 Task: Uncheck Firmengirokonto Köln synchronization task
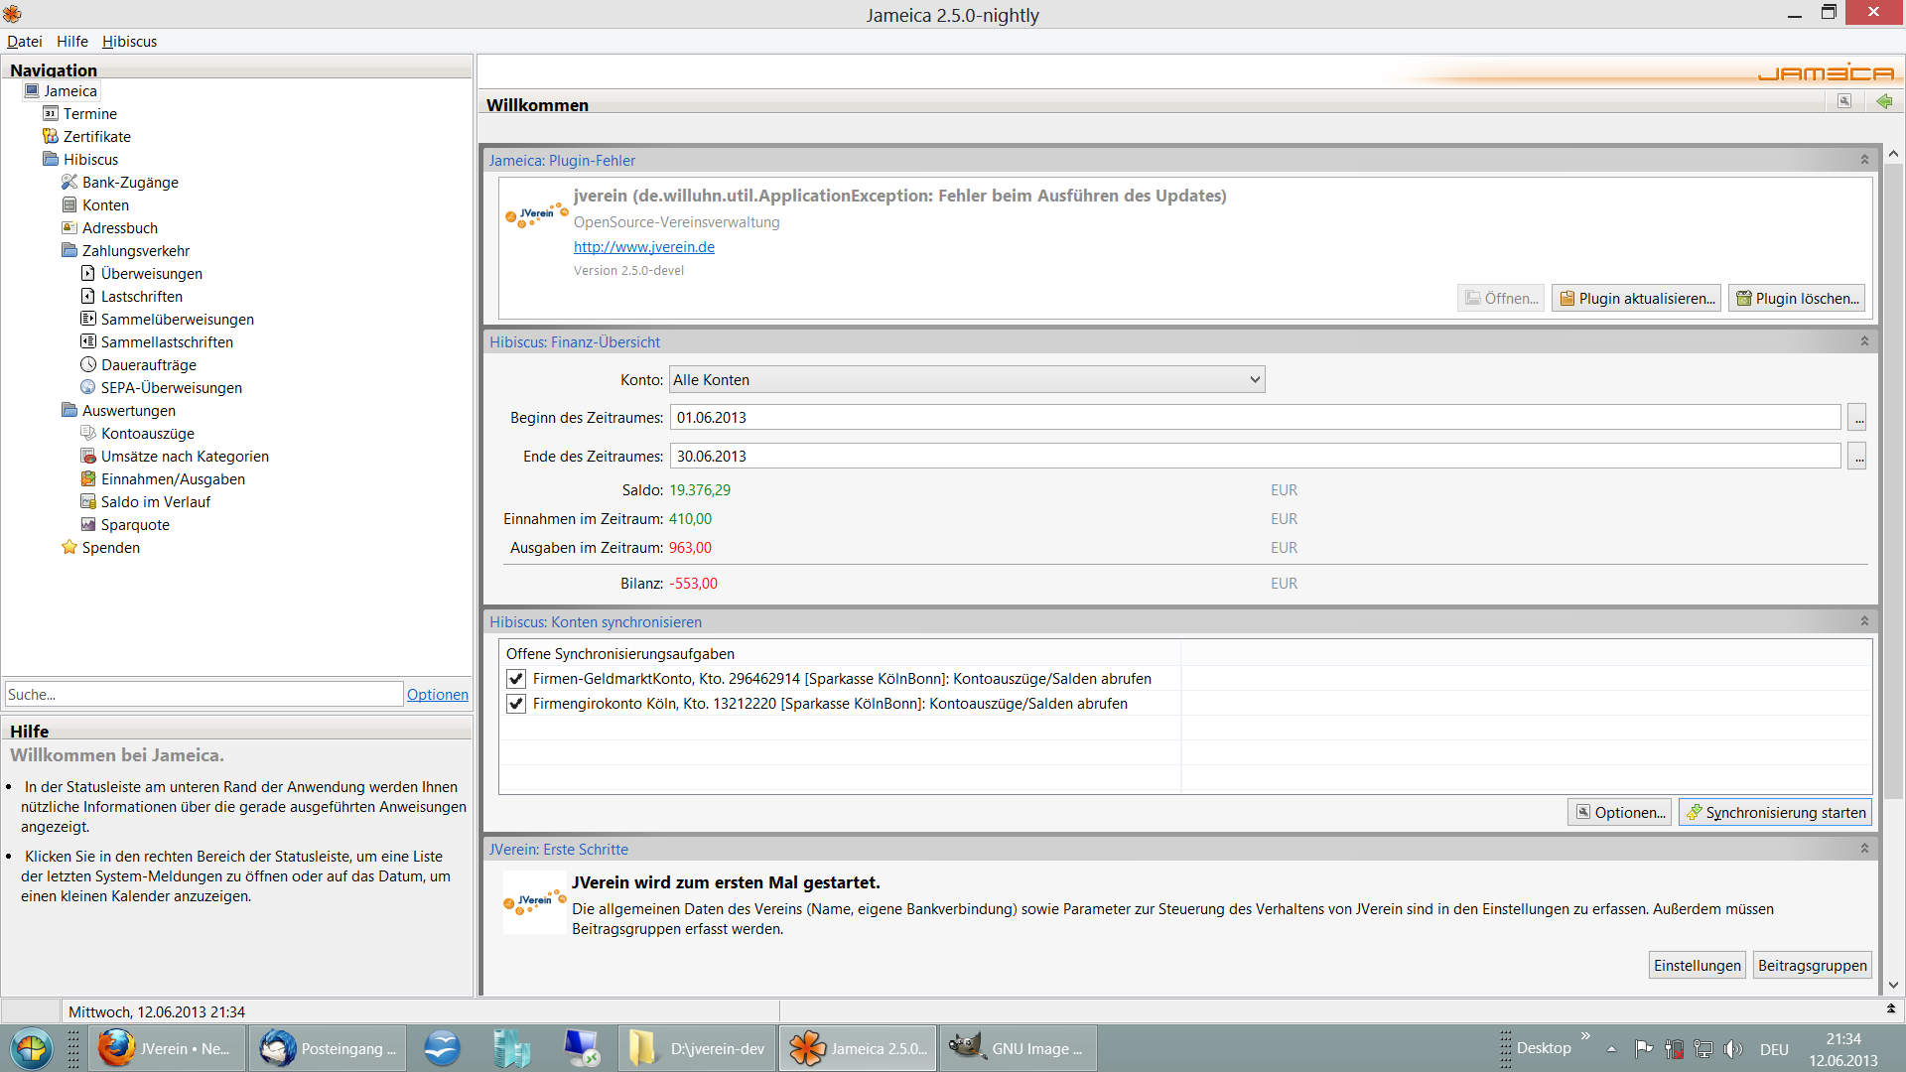(515, 704)
